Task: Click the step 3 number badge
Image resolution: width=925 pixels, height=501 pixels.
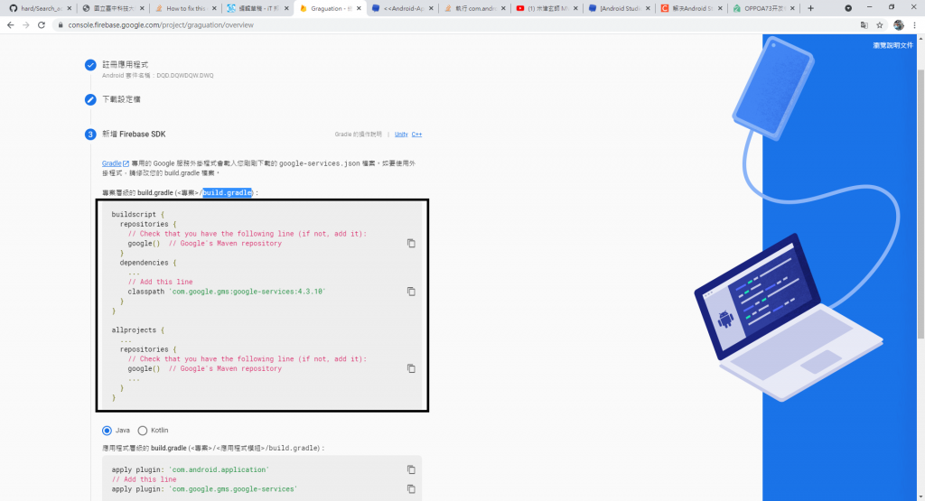Action: (x=90, y=135)
